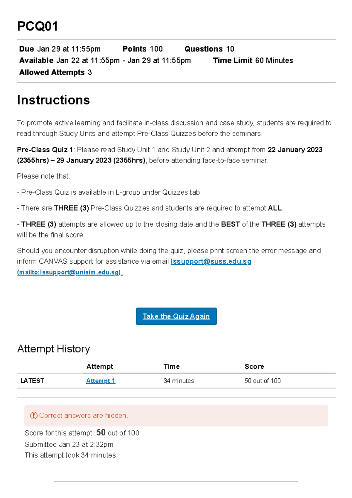Click the Time column header
352x498 pixels.
pyautogui.click(x=172, y=366)
